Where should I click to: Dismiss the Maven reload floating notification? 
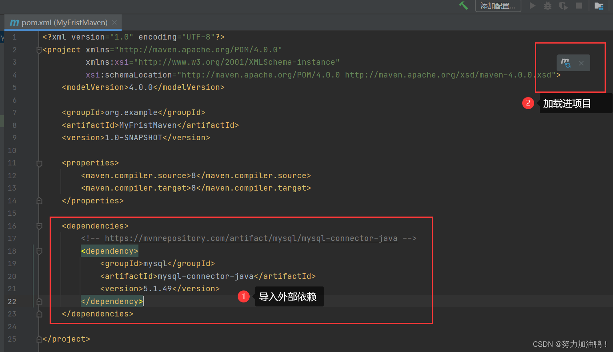click(581, 63)
